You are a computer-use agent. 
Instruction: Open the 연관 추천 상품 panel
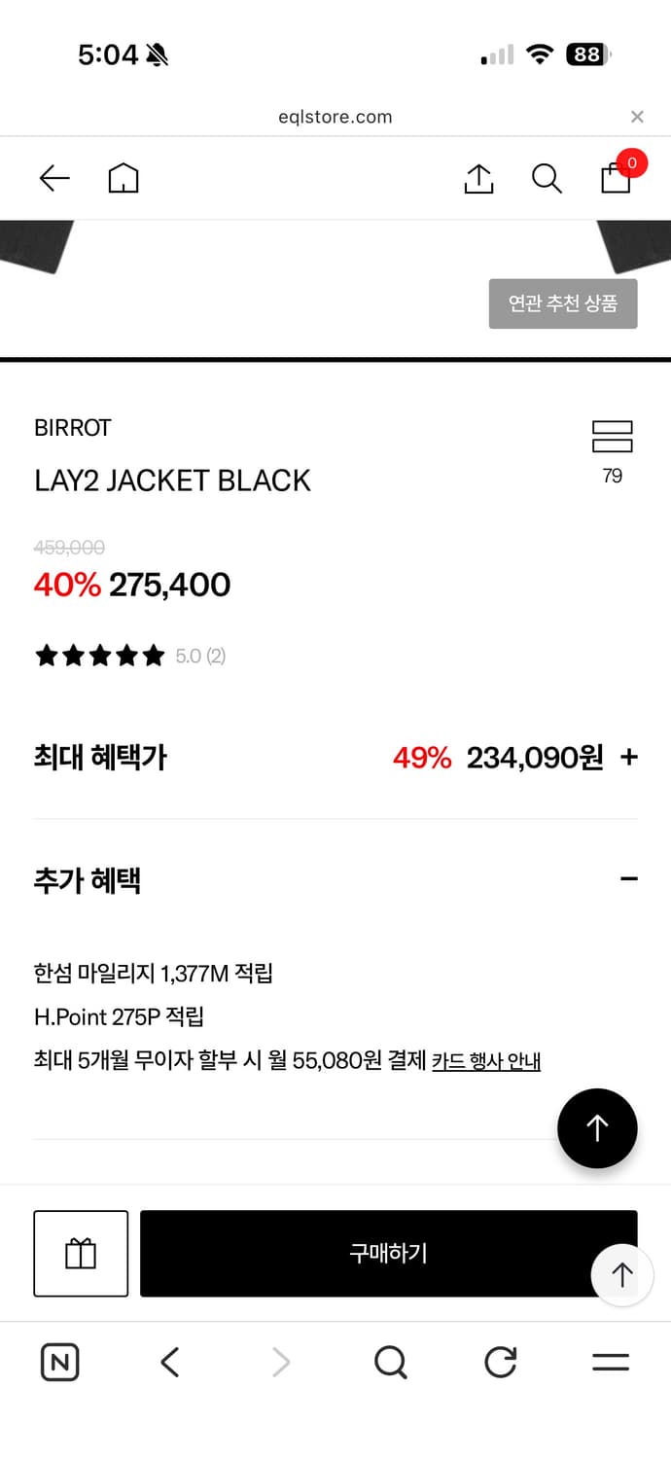coord(563,303)
